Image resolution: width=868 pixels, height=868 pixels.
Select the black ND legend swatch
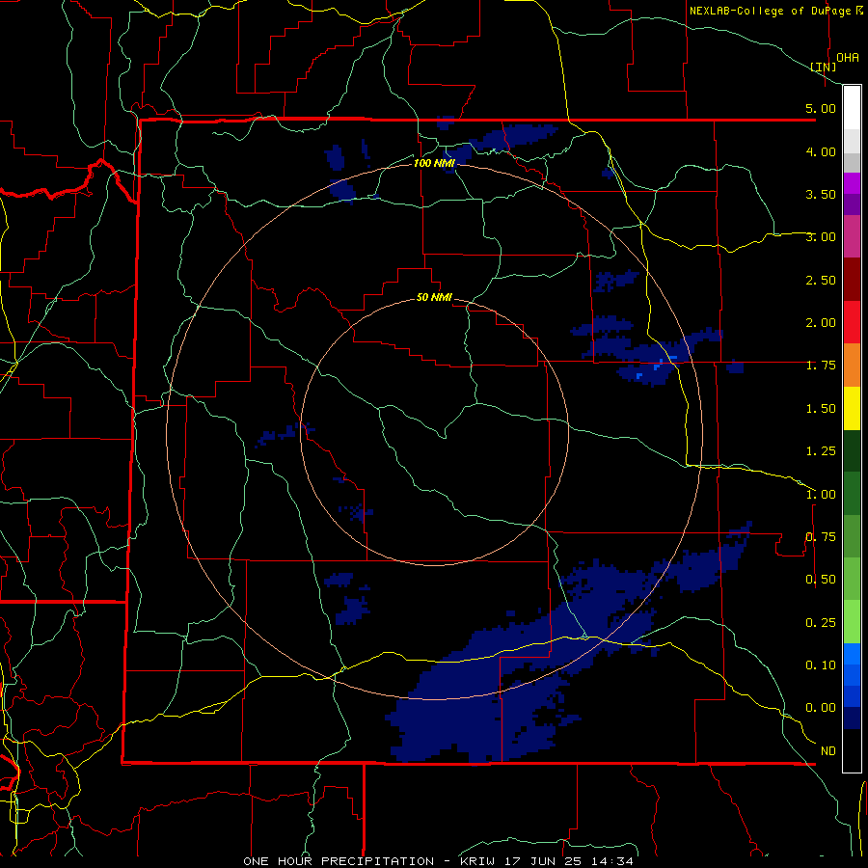tap(852, 750)
